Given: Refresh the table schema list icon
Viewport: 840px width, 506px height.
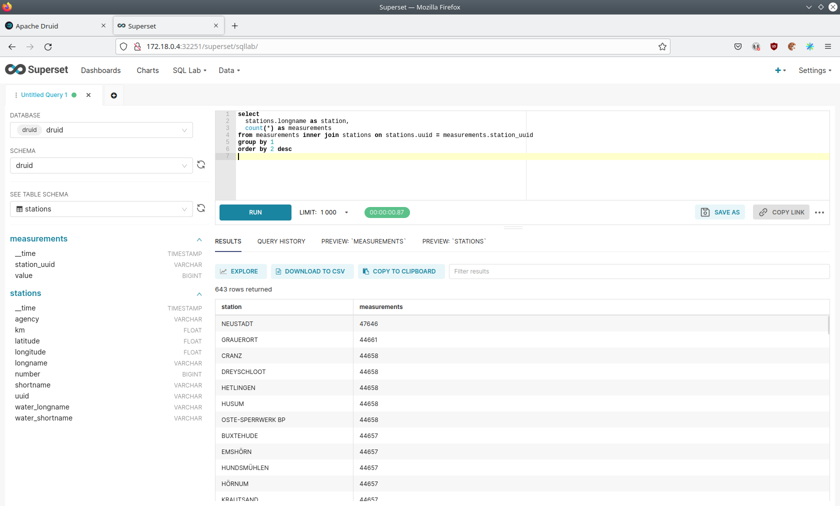Looking at the screenshot, I should pos(201,208).
